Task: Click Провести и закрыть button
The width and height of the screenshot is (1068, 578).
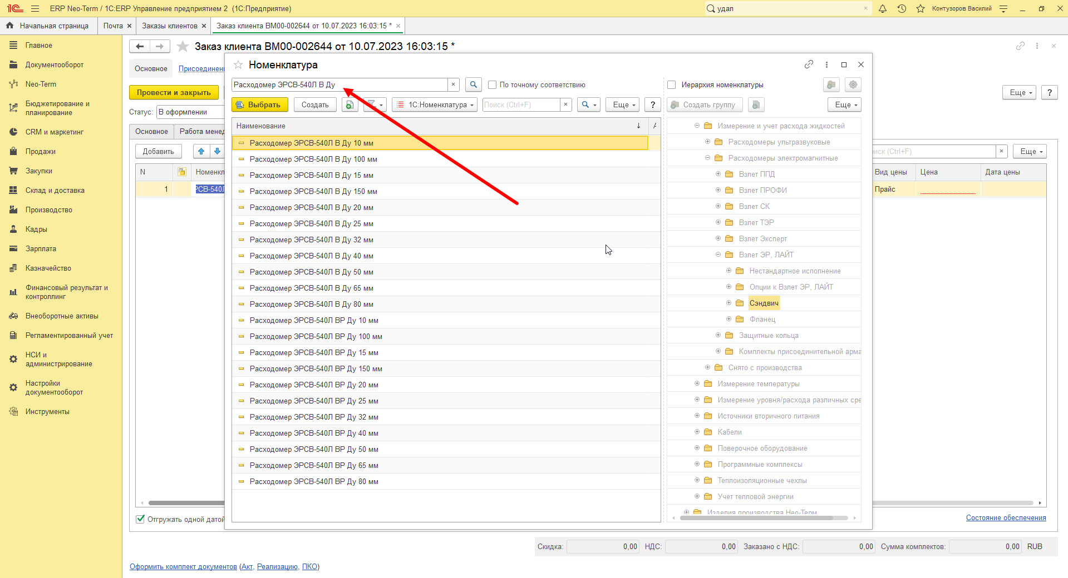Action: click(x=174, y=92)
